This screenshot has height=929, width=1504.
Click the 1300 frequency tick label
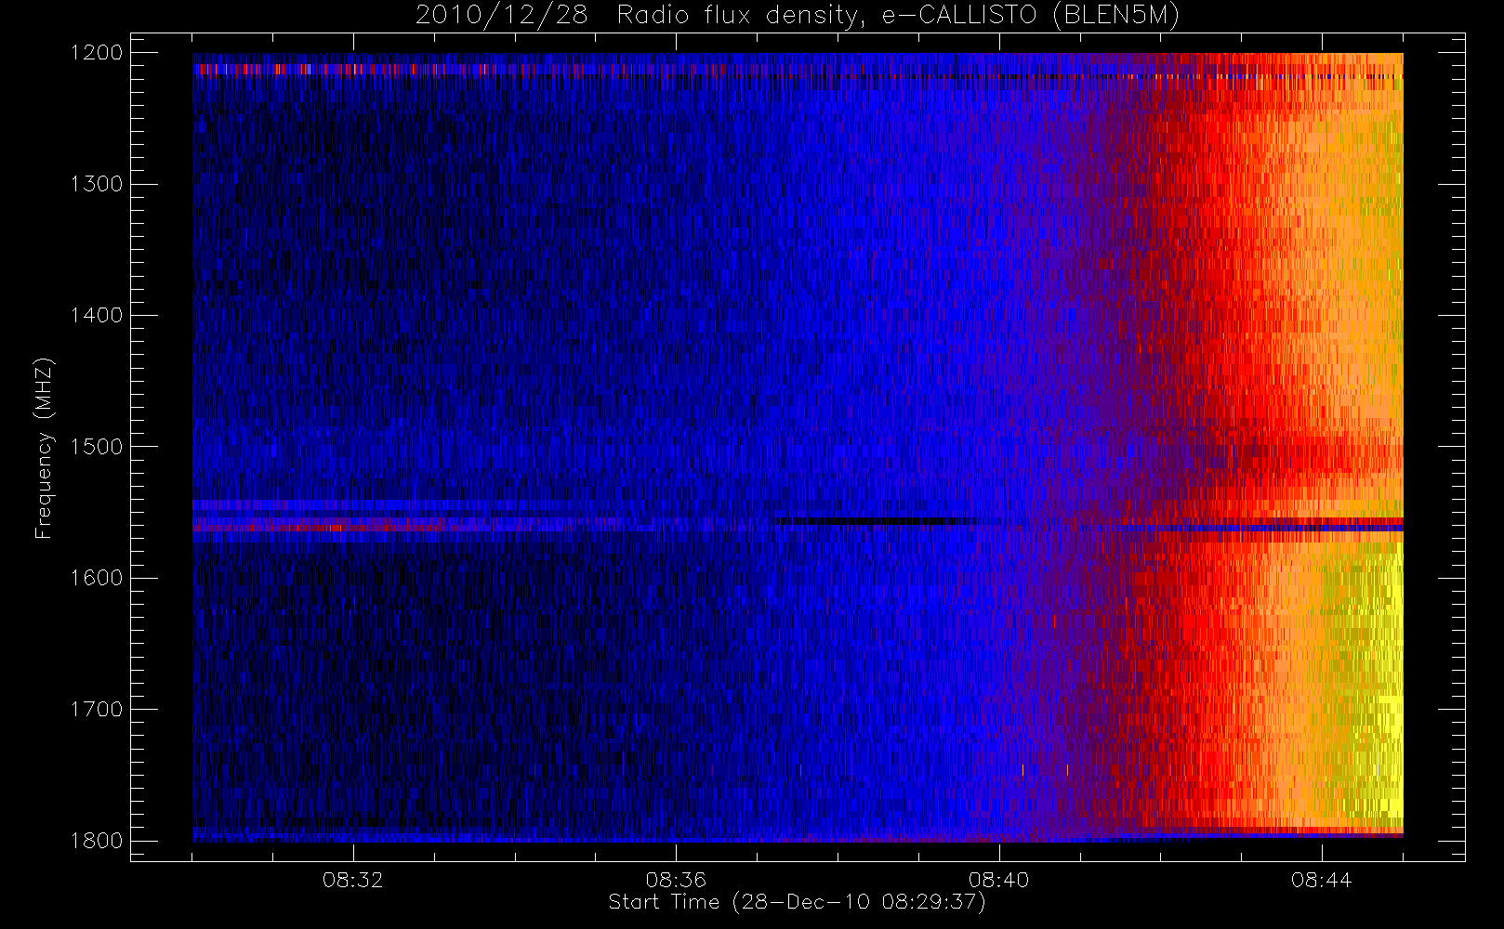tap(97, 184)
